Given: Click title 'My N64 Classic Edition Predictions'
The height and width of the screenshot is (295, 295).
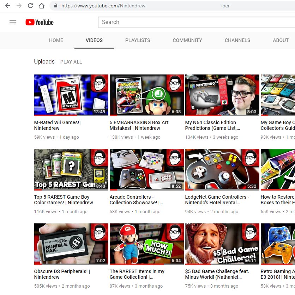Looking at the screenshot, I should click(x=212, y=125).
